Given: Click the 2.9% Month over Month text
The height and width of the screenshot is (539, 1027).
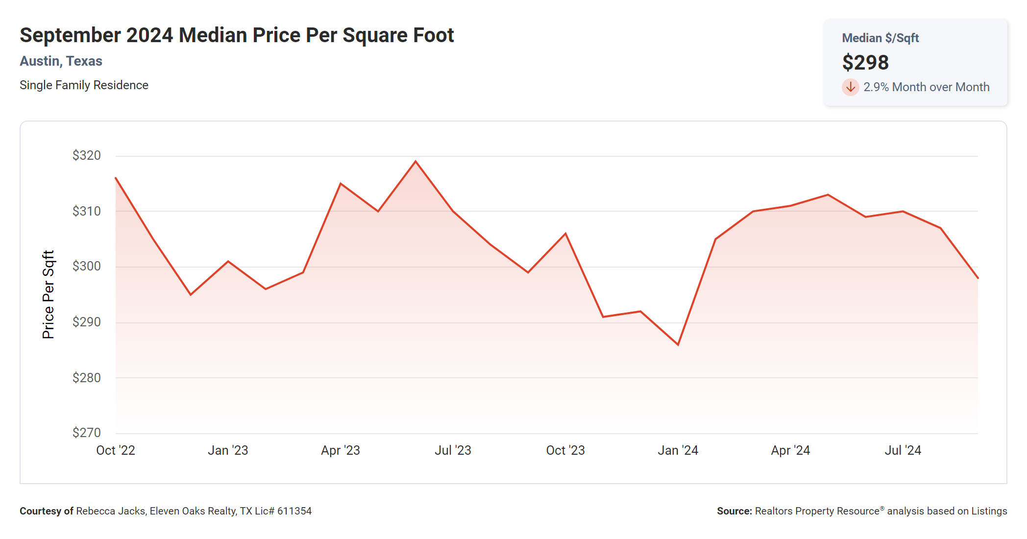Looking at the screenshot, I should tap(926, 87).
